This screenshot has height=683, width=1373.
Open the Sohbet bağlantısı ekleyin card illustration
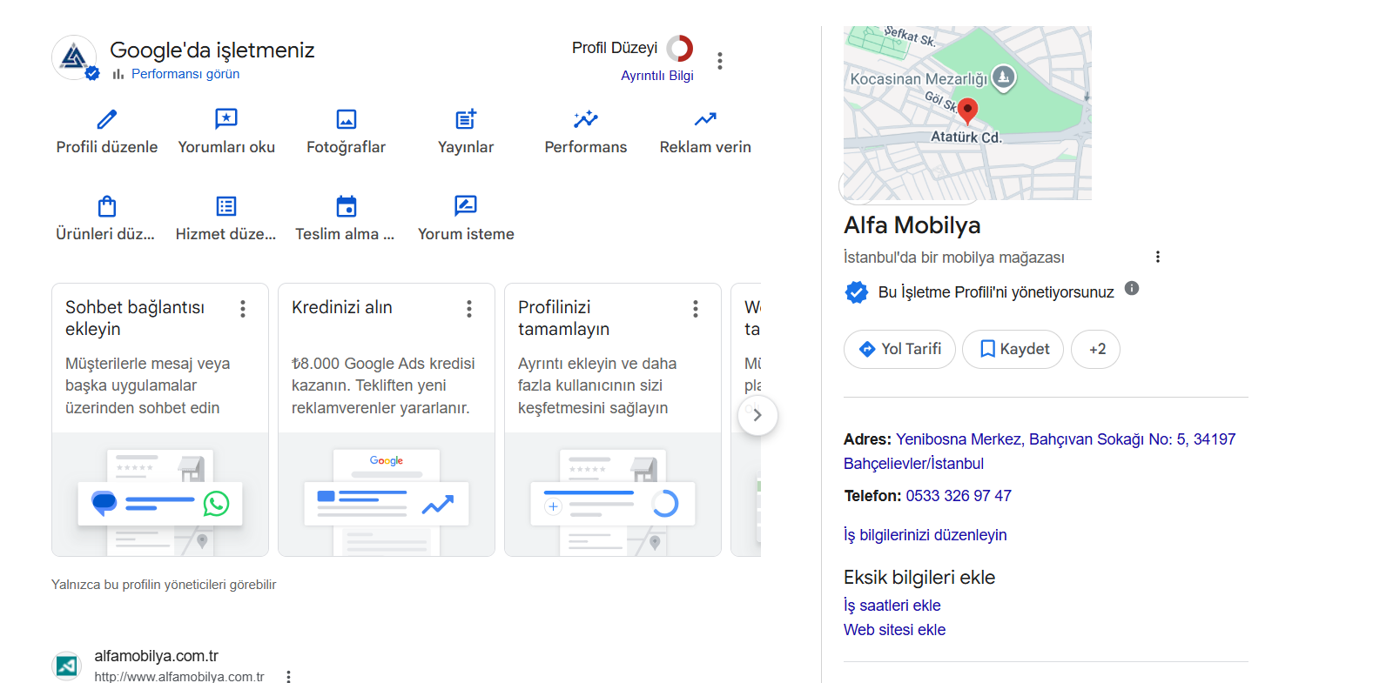pyautogui.click(x=160, y=494)
